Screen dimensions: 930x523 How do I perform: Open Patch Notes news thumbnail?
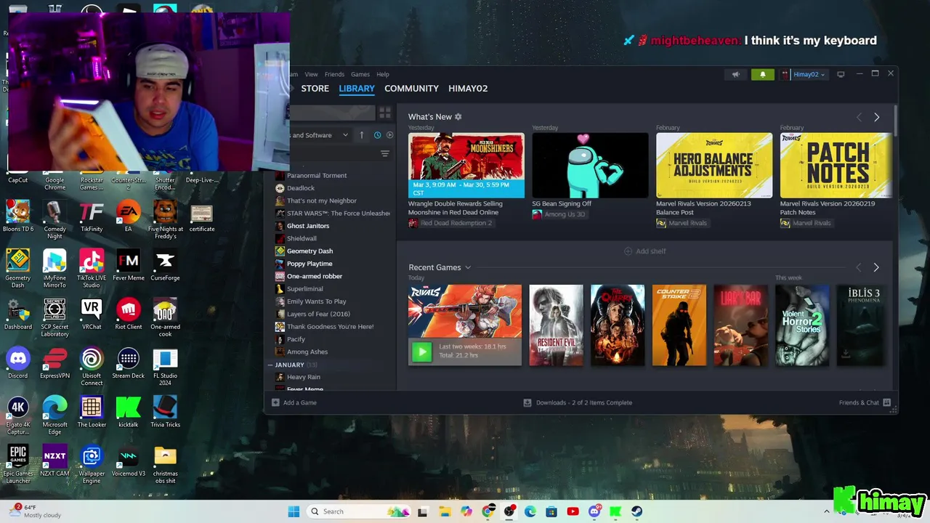coord(836,166)
